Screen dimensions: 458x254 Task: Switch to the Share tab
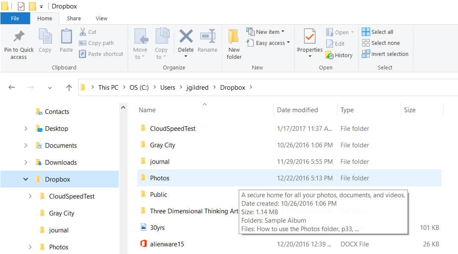point(73,18)
